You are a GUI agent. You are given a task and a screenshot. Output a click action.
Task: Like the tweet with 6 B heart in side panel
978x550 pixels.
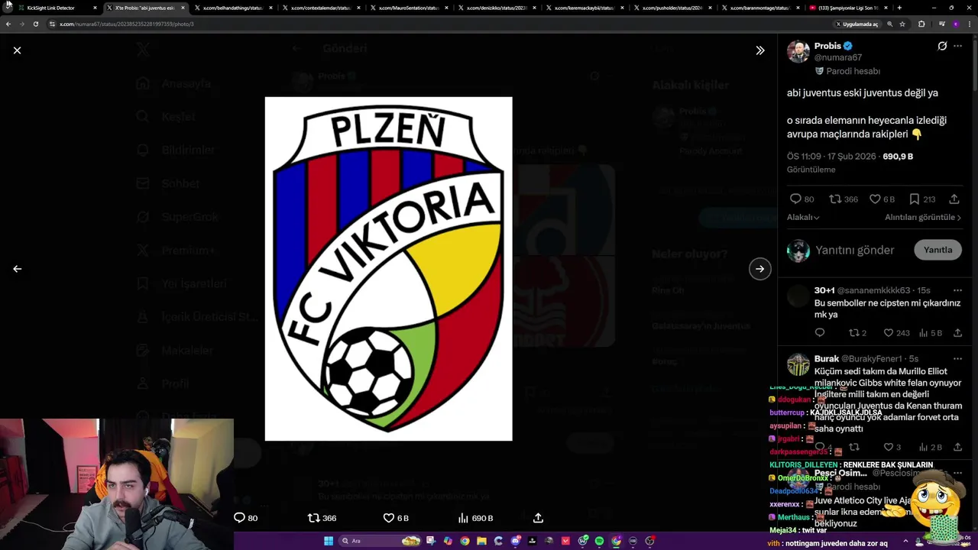click(882, 199)
